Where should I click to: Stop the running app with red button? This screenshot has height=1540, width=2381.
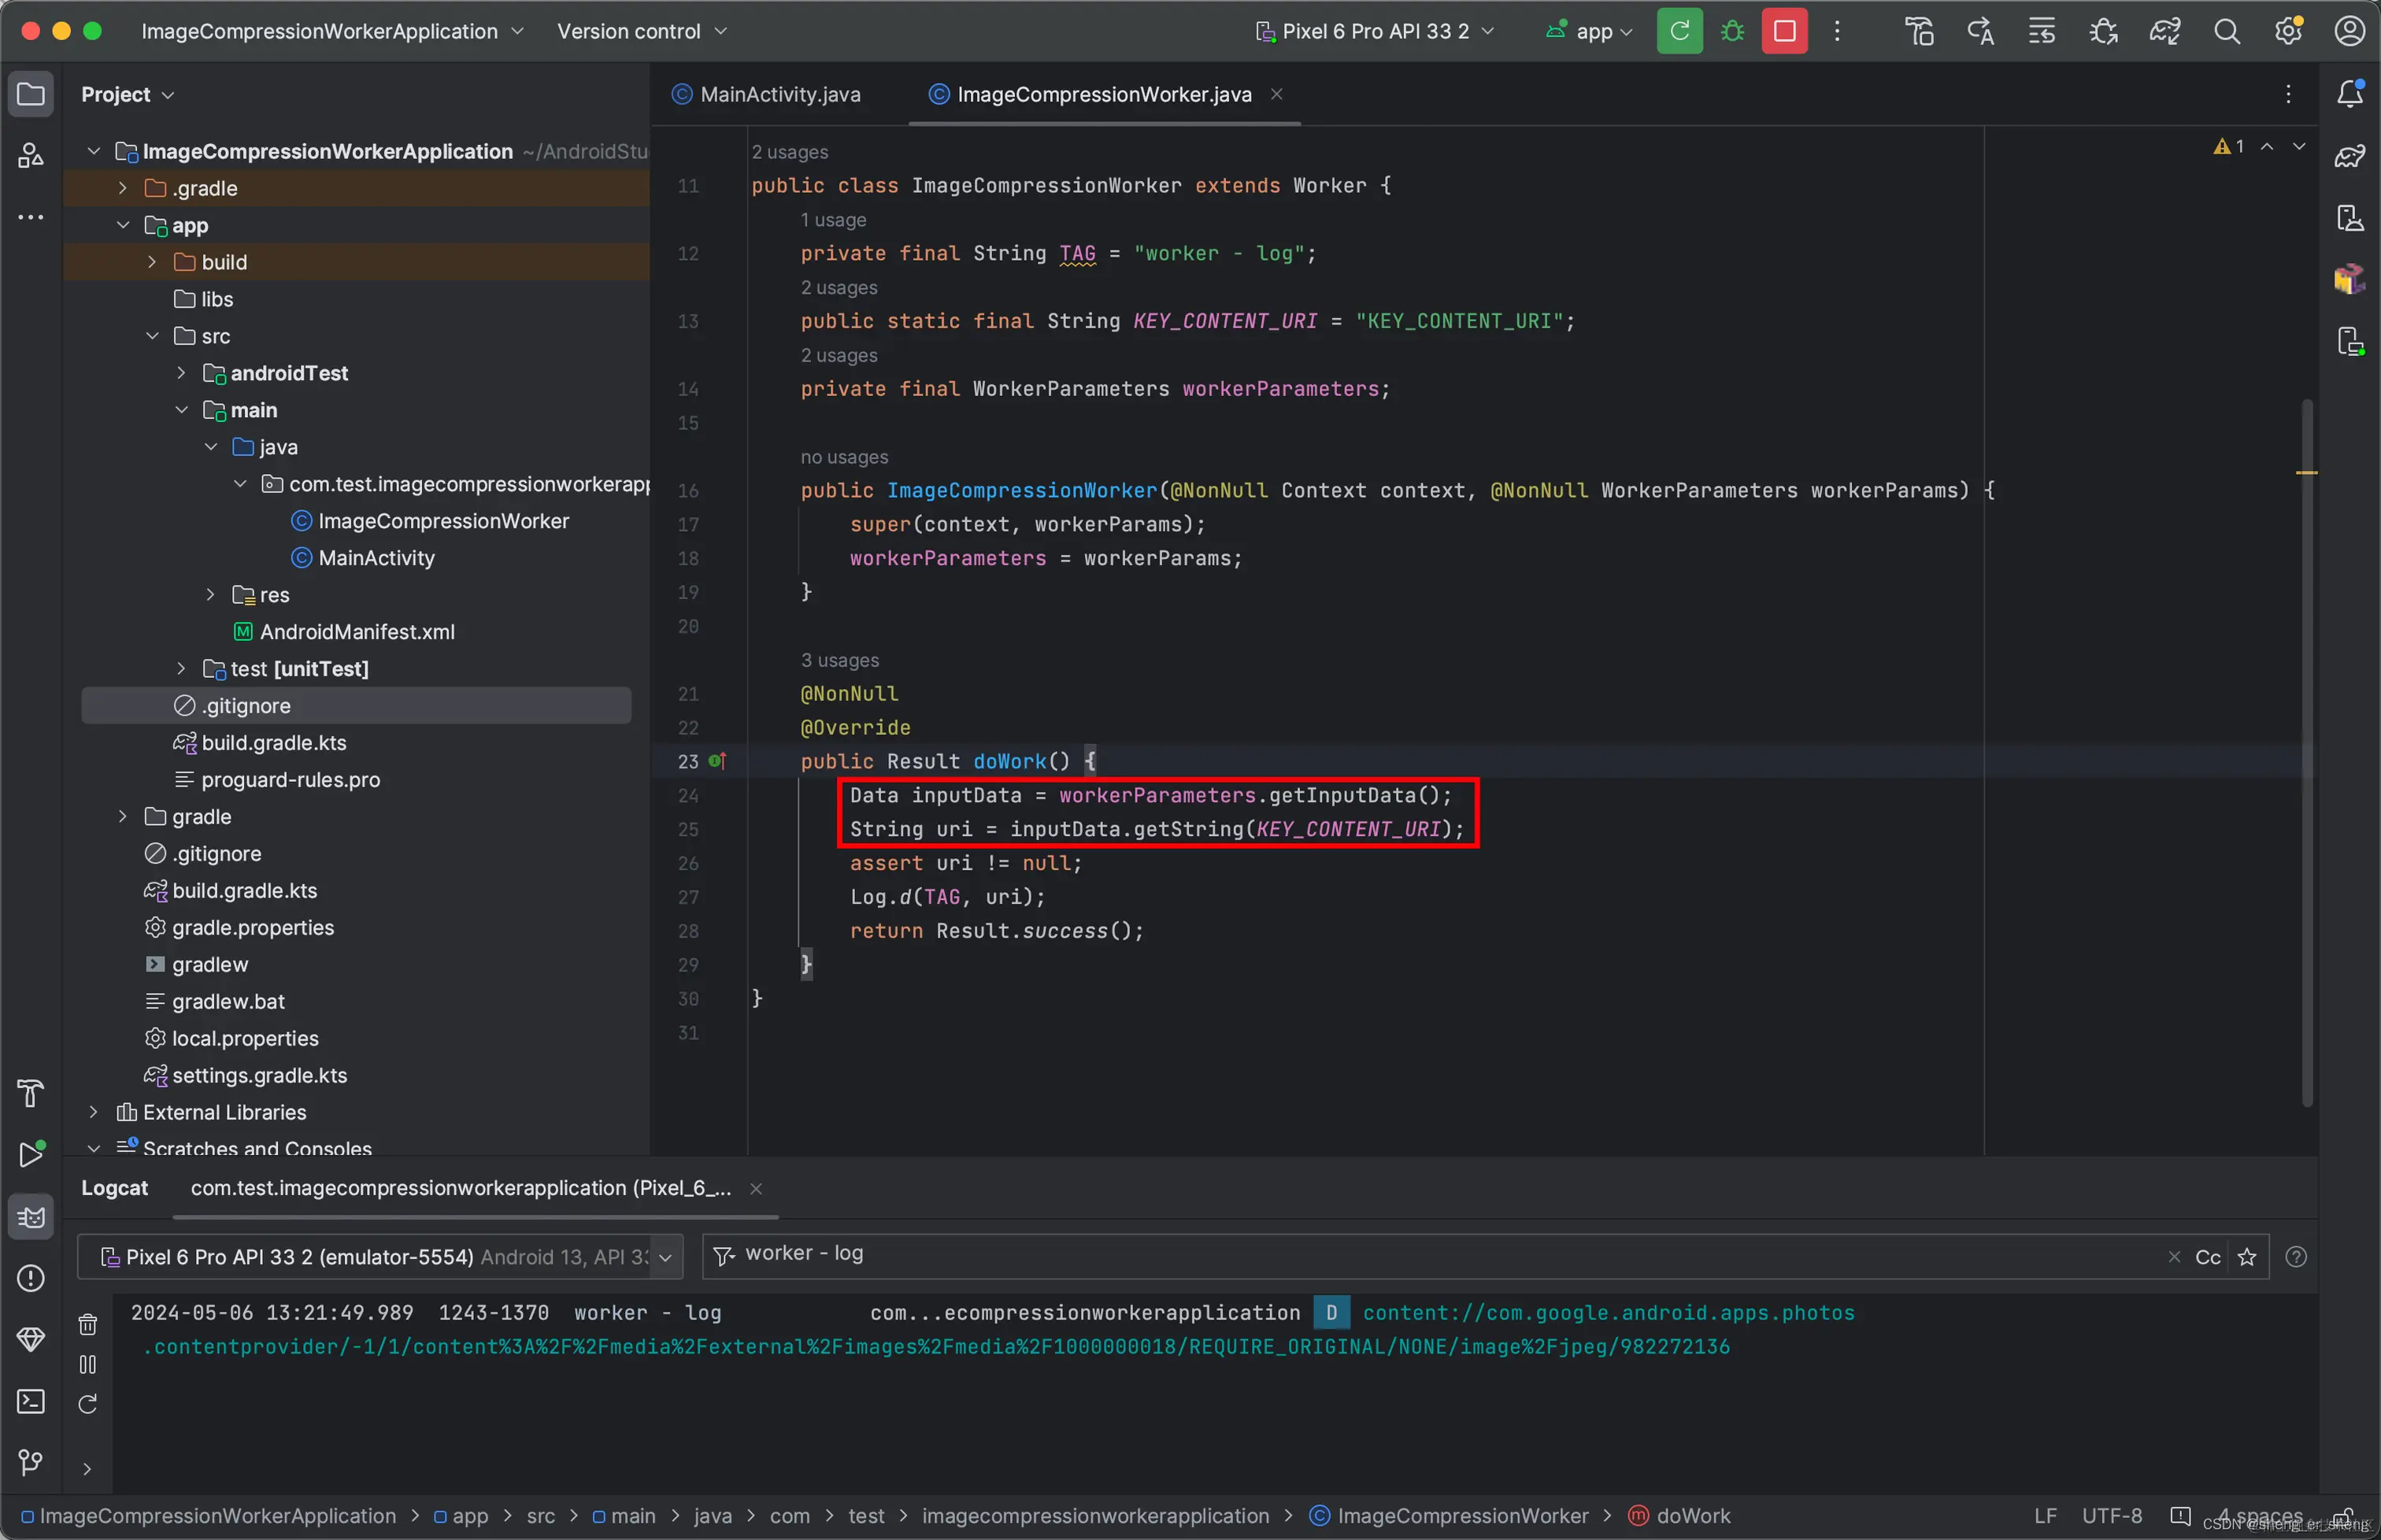pos(1784,31)
